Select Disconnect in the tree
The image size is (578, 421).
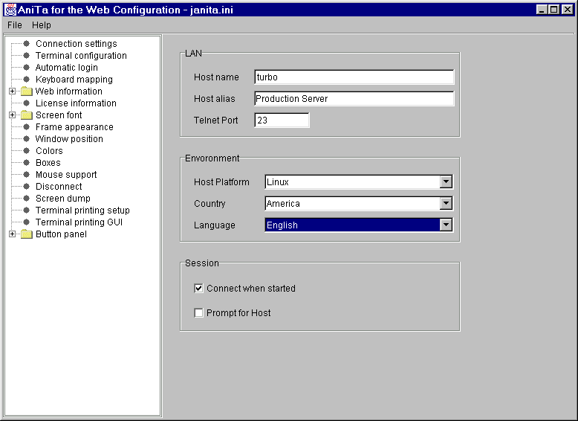[59, 187]
